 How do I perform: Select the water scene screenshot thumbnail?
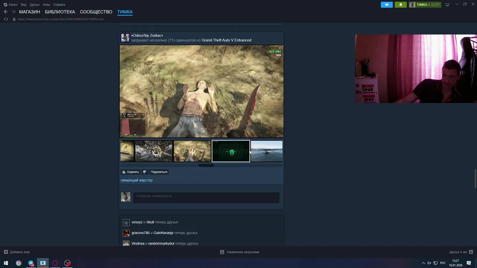266,151
